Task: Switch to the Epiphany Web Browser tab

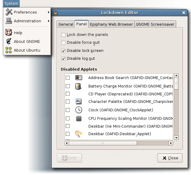Action: (111, 24)
